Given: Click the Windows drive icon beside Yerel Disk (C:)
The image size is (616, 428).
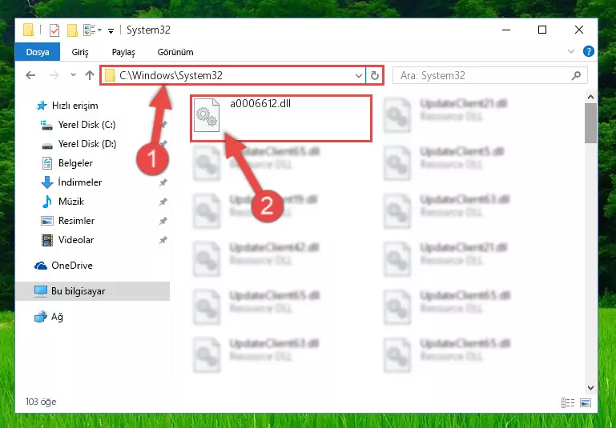Looking at the screenshot, I should coord(46,125).
